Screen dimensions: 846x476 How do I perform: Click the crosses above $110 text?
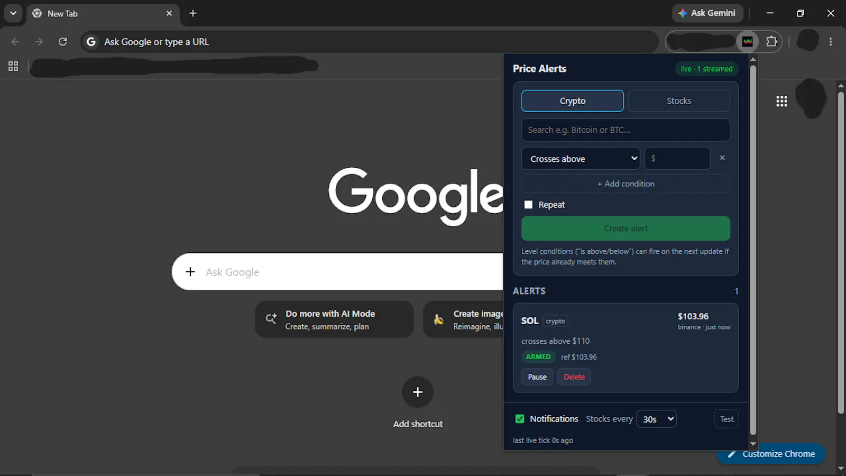[555, 341]
